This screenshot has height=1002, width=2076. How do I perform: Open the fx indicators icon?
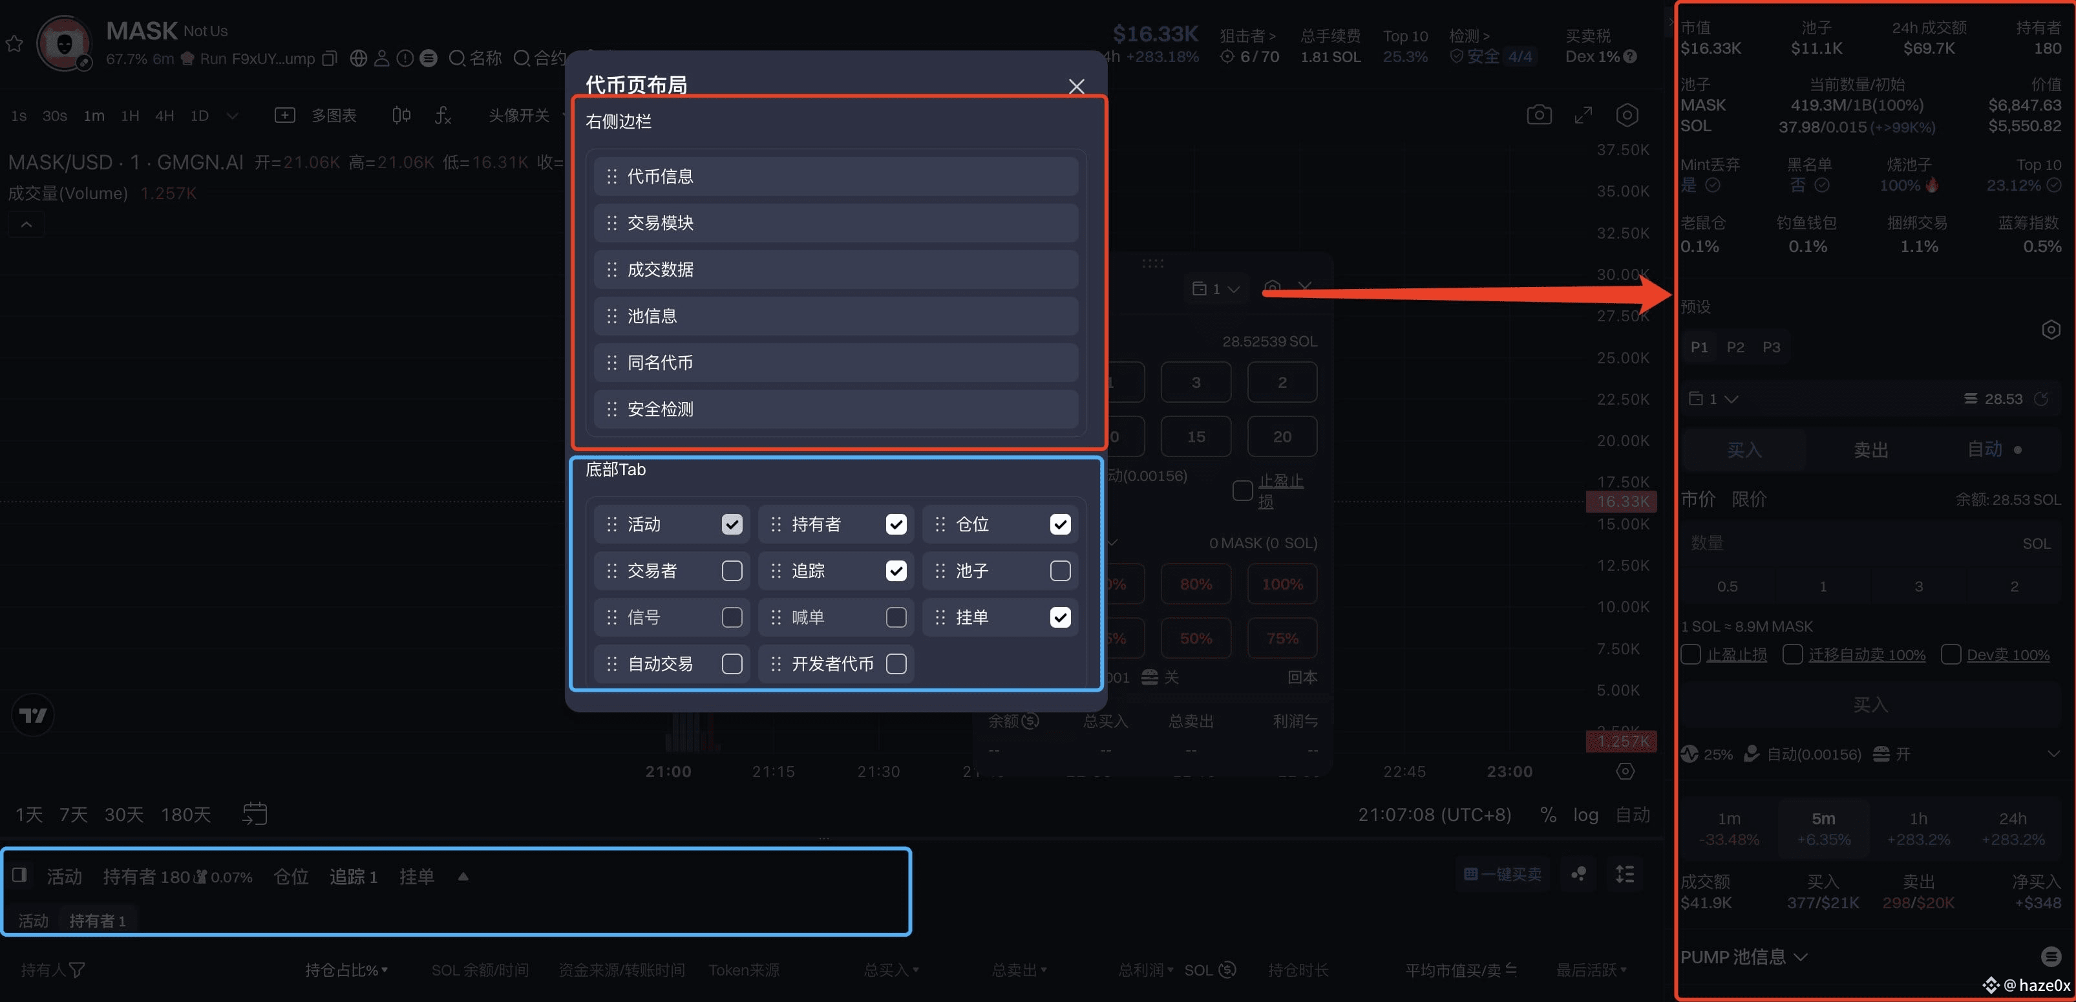(443, 115)
